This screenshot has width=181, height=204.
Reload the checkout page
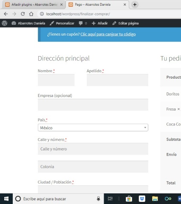pos(23,14)
